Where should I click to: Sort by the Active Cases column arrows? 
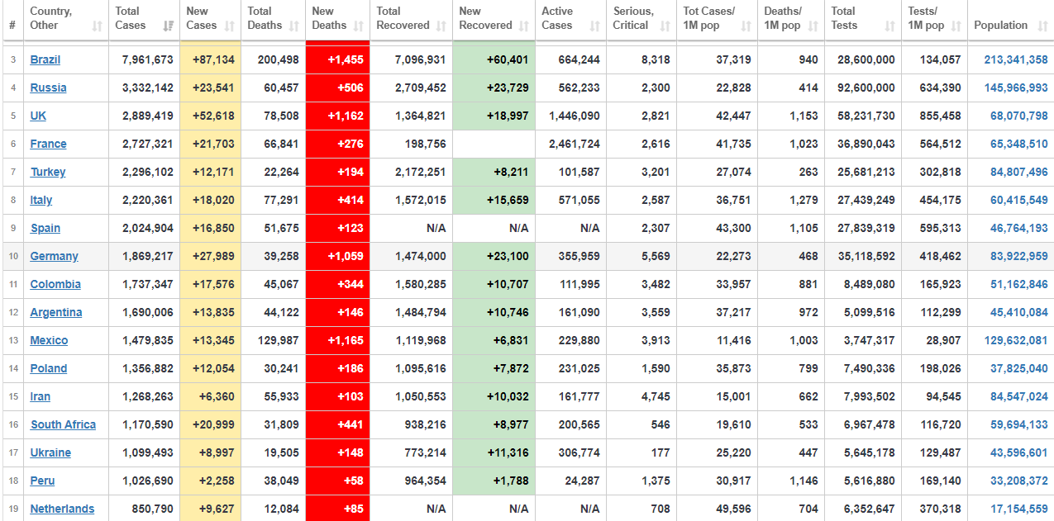596,26
